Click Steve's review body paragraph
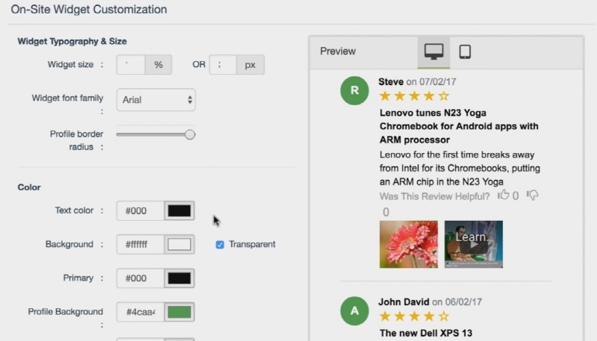This screenshot has height=341, width=597. (460, 168)
